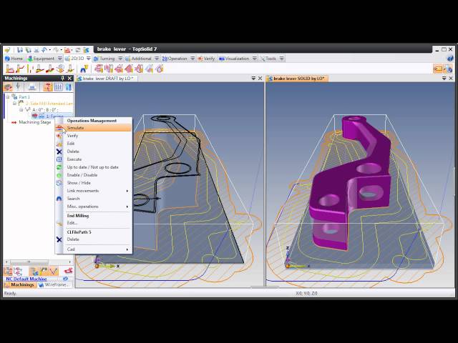Click the blue help icon

tap(449, 59)
